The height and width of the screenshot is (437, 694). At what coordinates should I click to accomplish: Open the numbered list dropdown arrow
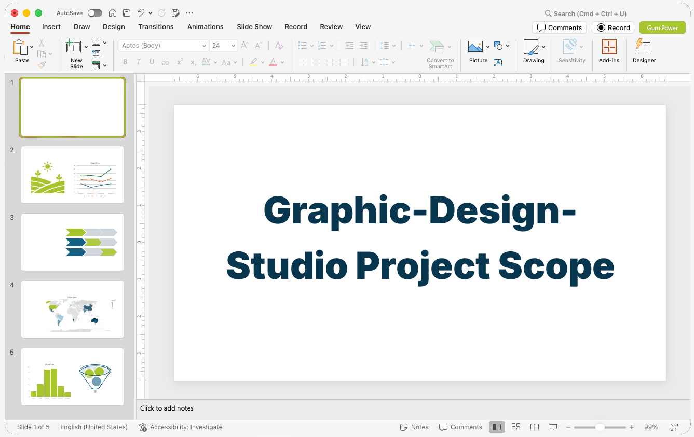tap(332, 46)
